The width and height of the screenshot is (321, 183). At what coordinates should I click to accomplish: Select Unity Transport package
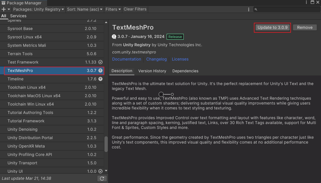(x=52, y=163)
